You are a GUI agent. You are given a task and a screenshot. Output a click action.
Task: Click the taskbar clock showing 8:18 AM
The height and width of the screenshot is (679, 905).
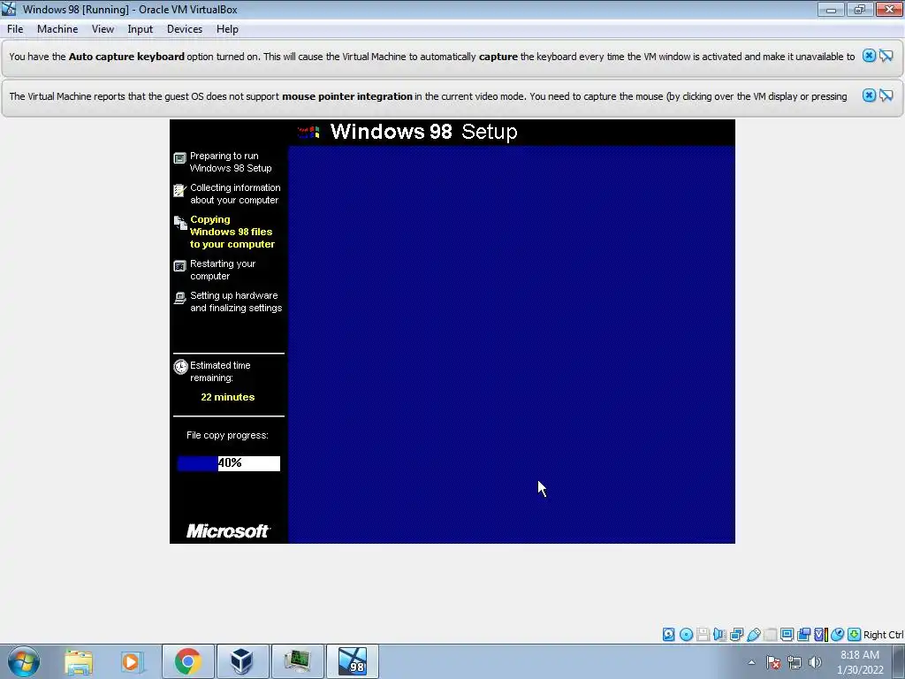click(860, 662)
